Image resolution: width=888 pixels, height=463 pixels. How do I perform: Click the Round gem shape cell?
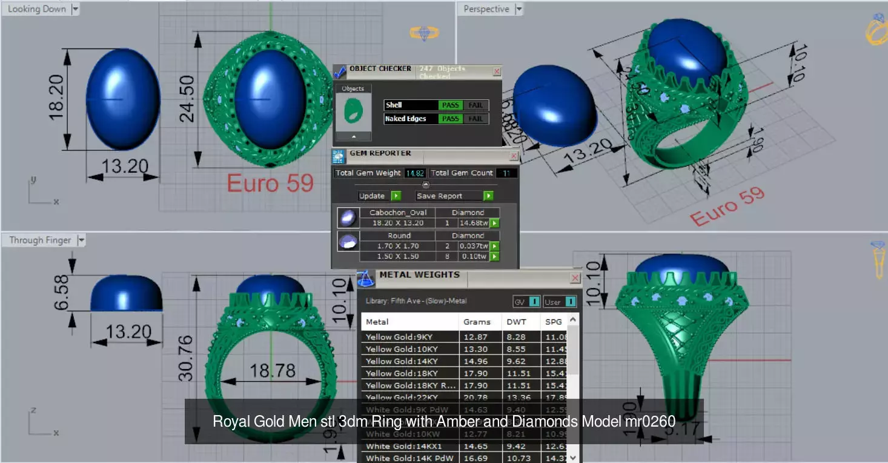(398, 236)
